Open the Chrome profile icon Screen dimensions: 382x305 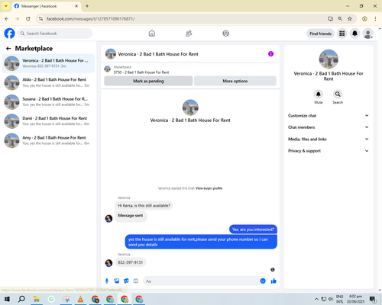click(364, 18)
